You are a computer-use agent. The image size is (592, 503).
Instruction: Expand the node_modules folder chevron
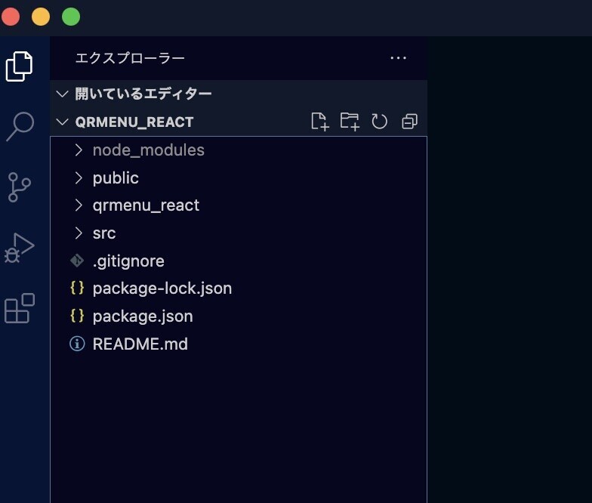[x=79, y=150]
